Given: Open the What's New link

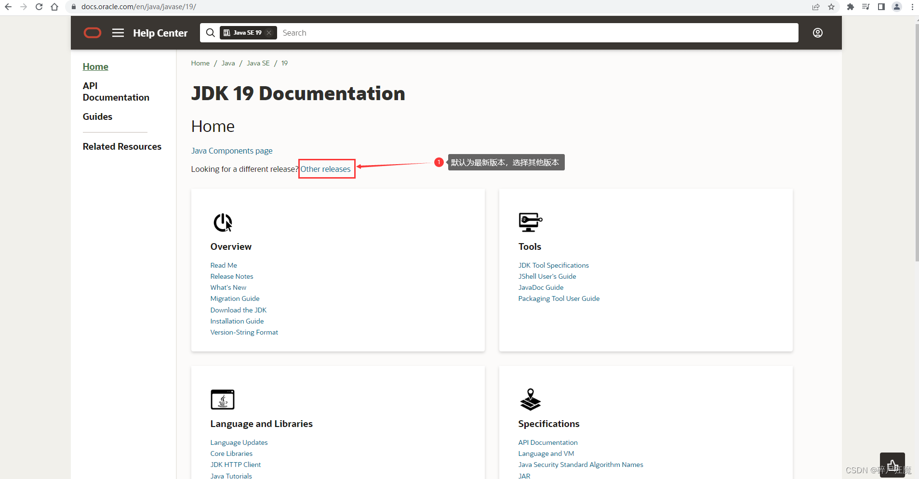Looking at the screenshot, I should pyautogui.click(x=228, y=287).
